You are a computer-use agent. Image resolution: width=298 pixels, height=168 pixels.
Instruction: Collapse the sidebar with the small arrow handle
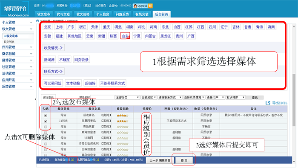click(35, 99)
